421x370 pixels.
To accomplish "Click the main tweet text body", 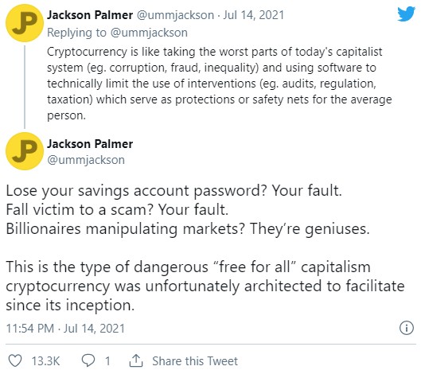I will [205, 247].
